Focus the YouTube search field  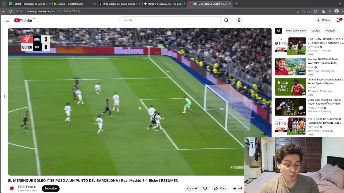point(170,20)
